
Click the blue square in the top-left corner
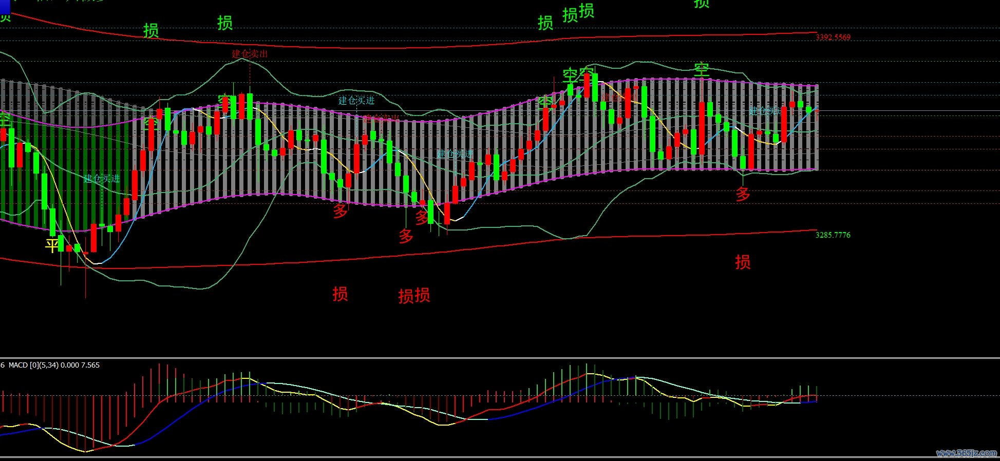click(5, 7)
